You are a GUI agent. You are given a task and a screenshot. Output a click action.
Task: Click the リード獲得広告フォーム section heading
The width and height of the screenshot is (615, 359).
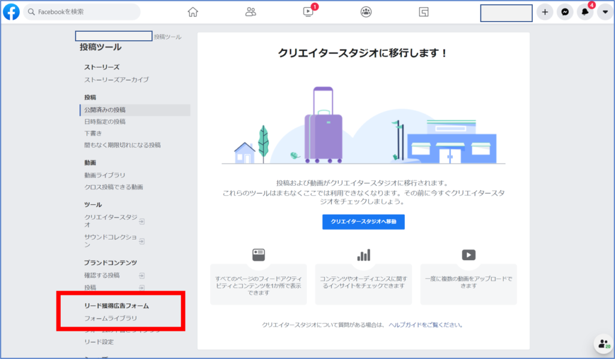click(x=117, y=306)
